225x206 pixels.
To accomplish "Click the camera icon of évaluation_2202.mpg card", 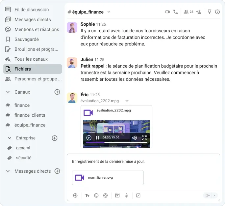I will (88, 113).
